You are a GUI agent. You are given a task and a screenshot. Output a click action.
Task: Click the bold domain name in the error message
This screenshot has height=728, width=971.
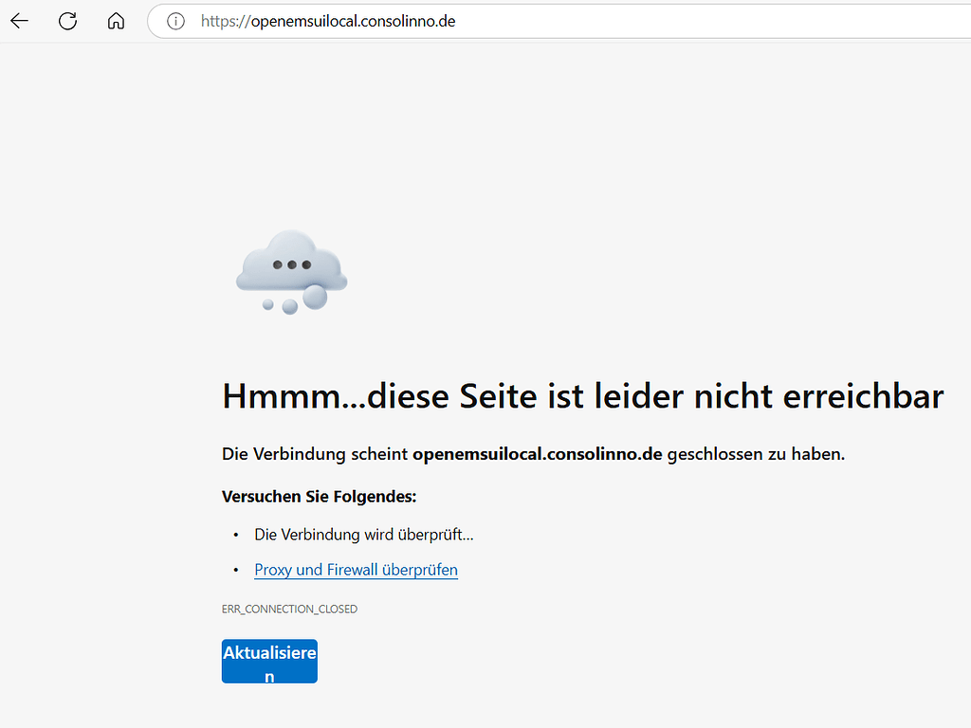click(x=537, y=453)
